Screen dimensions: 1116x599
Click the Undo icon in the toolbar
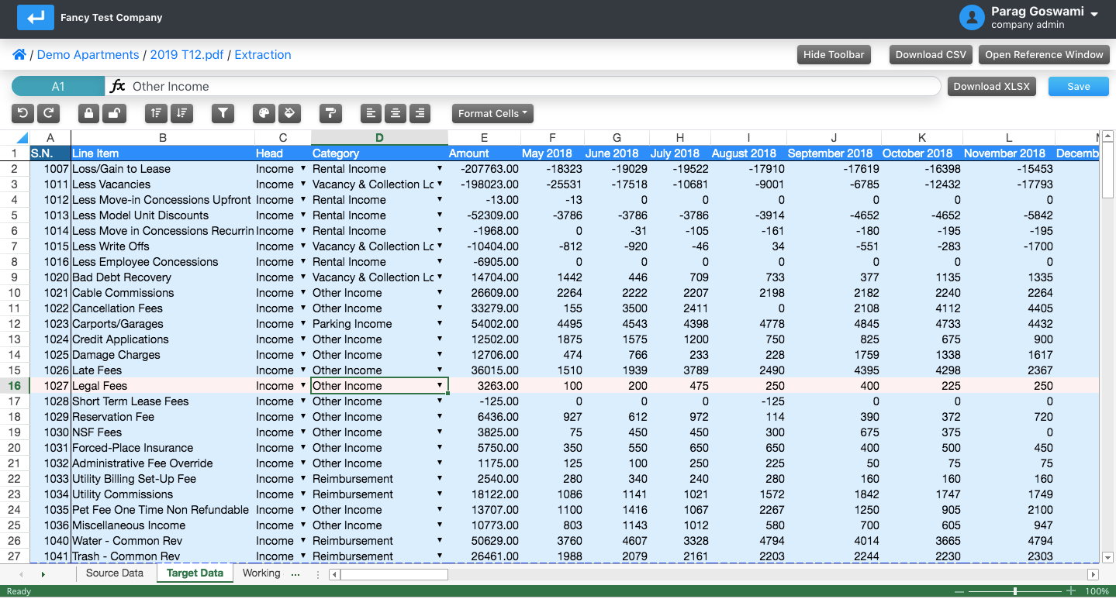22,113
